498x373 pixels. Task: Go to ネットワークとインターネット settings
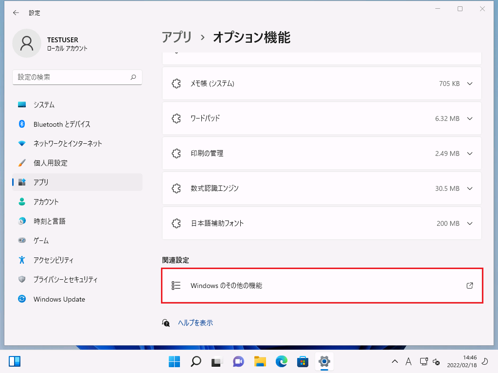(68, 144)
